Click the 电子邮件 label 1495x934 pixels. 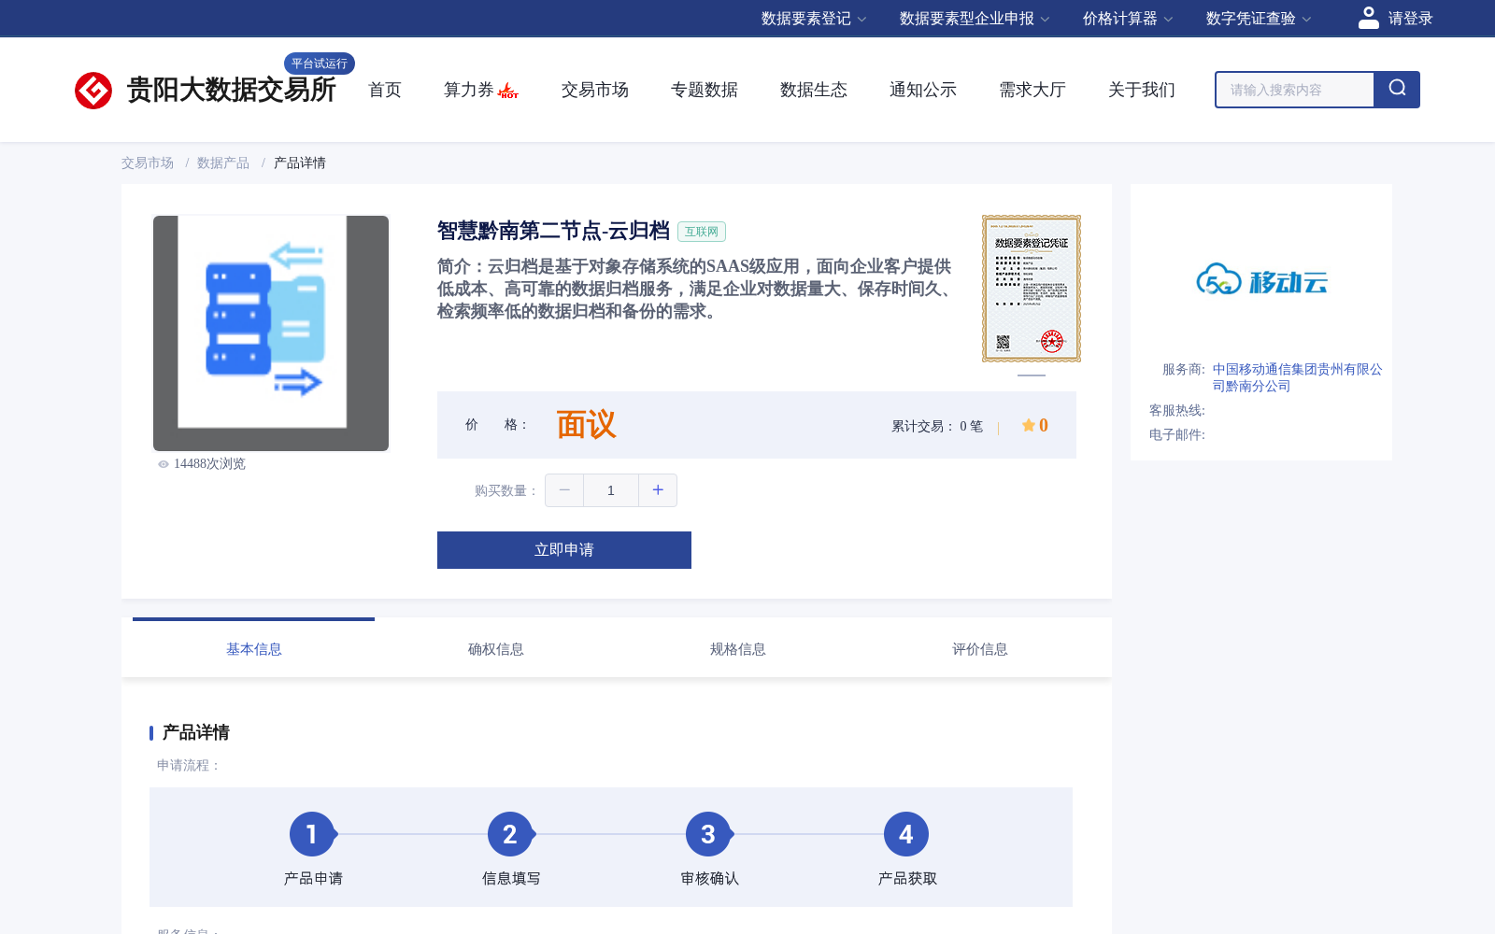click(x=1177, y=435)
